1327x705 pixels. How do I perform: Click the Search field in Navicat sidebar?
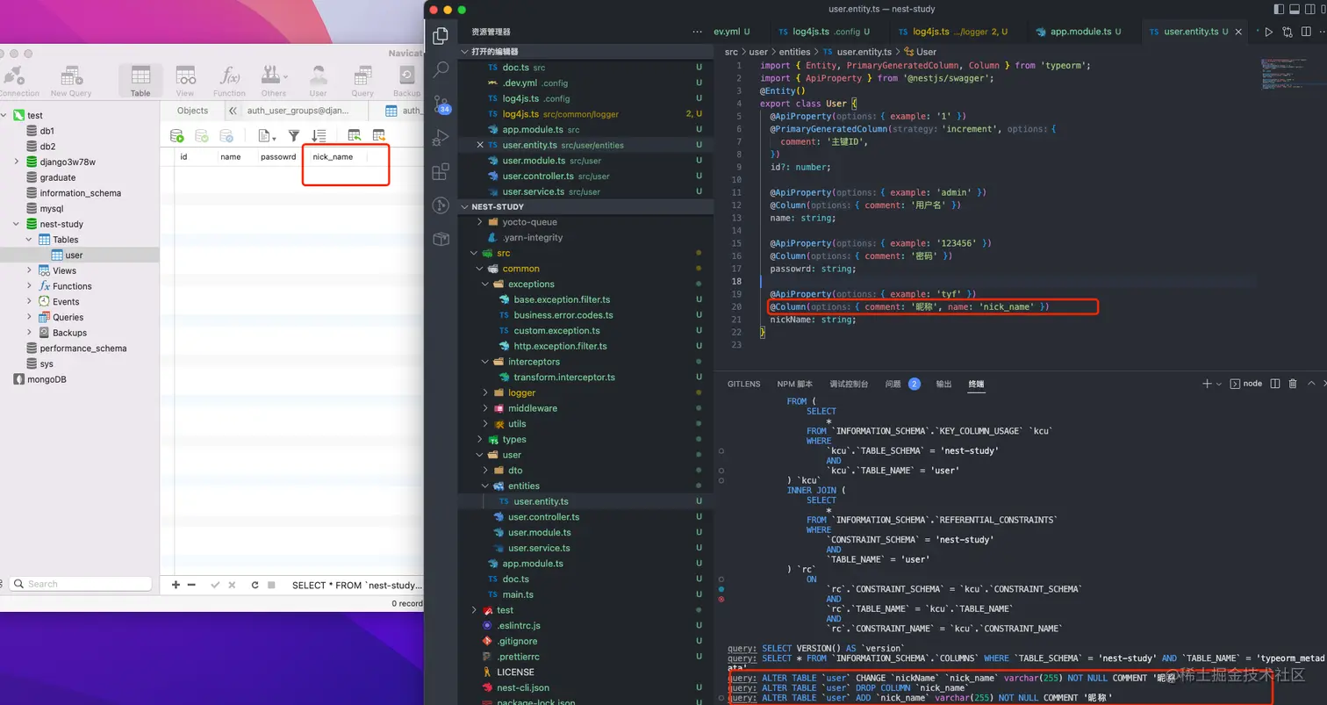click(79, 584)
